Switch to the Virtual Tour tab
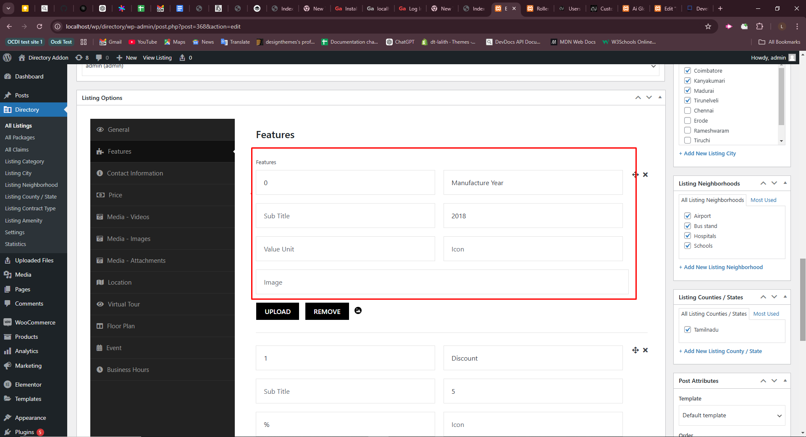This screenshot has height=437, width=806. pyautogui.click(x=163, y=304)
